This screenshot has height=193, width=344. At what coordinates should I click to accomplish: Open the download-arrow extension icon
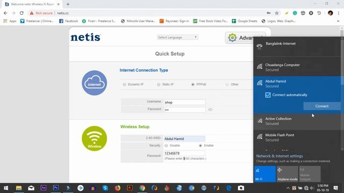point(311,13)
